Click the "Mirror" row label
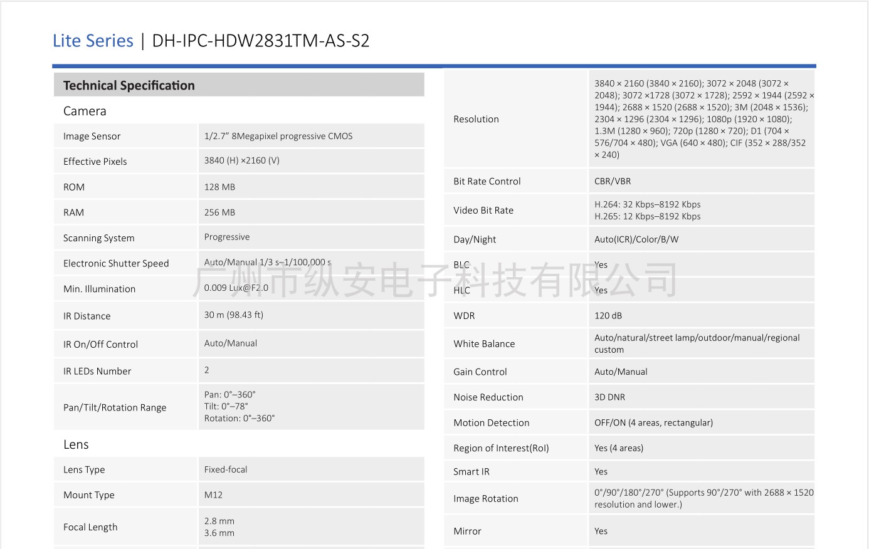 (x=467, y=531)
